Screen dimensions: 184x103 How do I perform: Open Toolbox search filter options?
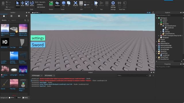pyautogui.click(x=28, y=20)
